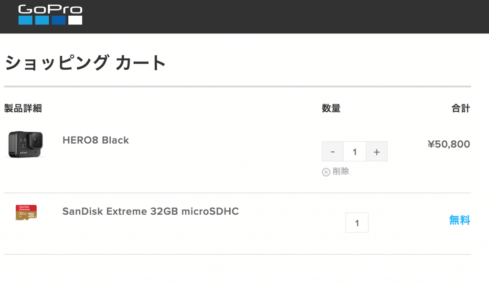
Task: Open the HERO8 Black product name link
Action: tap(96, 140)
